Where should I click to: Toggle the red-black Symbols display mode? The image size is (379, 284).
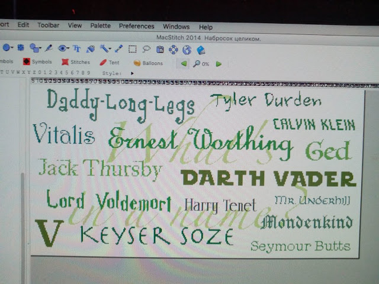(x=37, y=62)
